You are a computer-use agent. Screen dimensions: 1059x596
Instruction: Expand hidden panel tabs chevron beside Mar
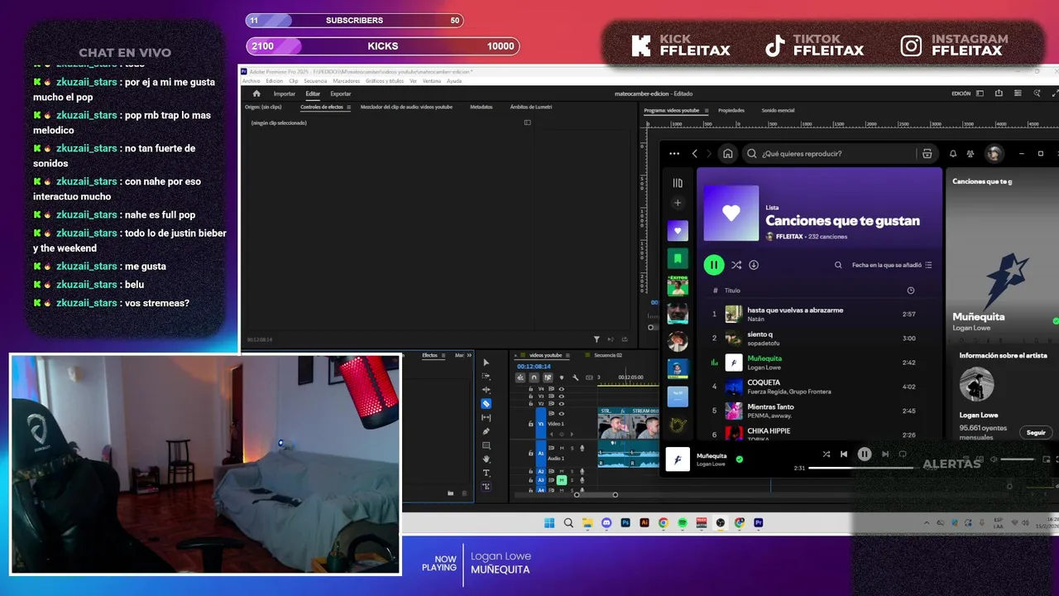pos(469,355)
